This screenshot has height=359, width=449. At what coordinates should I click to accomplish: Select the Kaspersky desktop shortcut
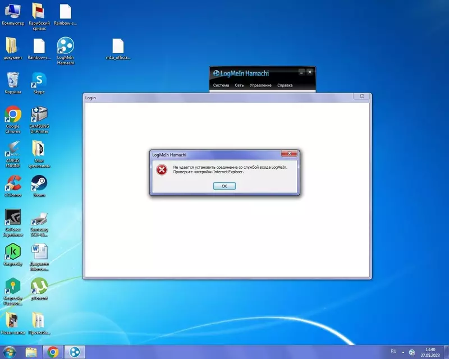tap(13, 255)
